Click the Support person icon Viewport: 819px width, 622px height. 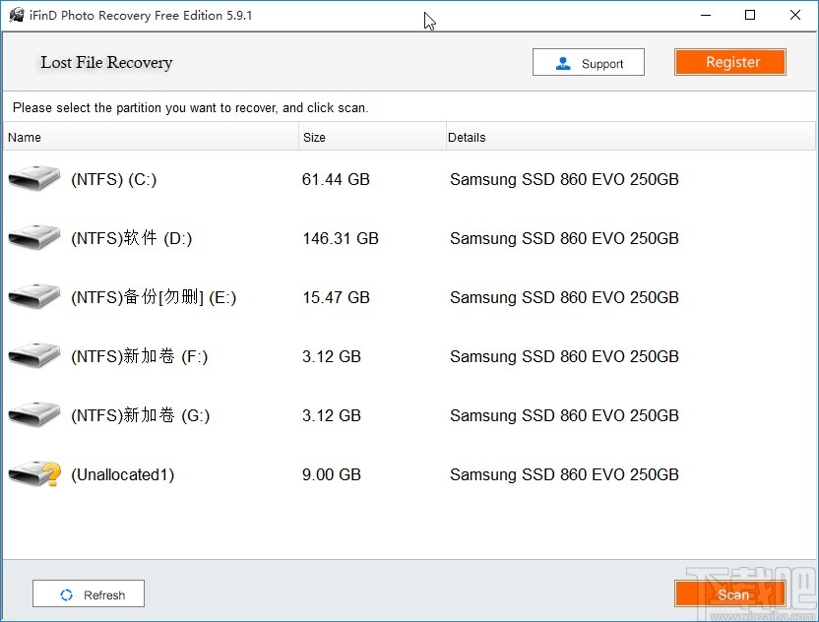pos(563,63)
